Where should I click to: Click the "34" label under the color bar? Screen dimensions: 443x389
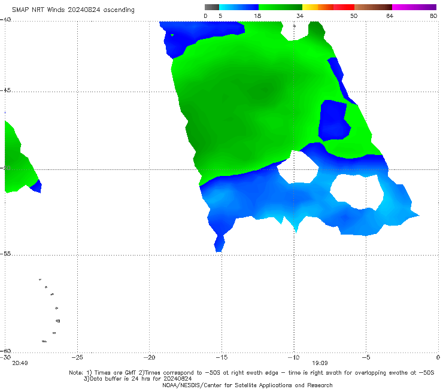point(300,16)
